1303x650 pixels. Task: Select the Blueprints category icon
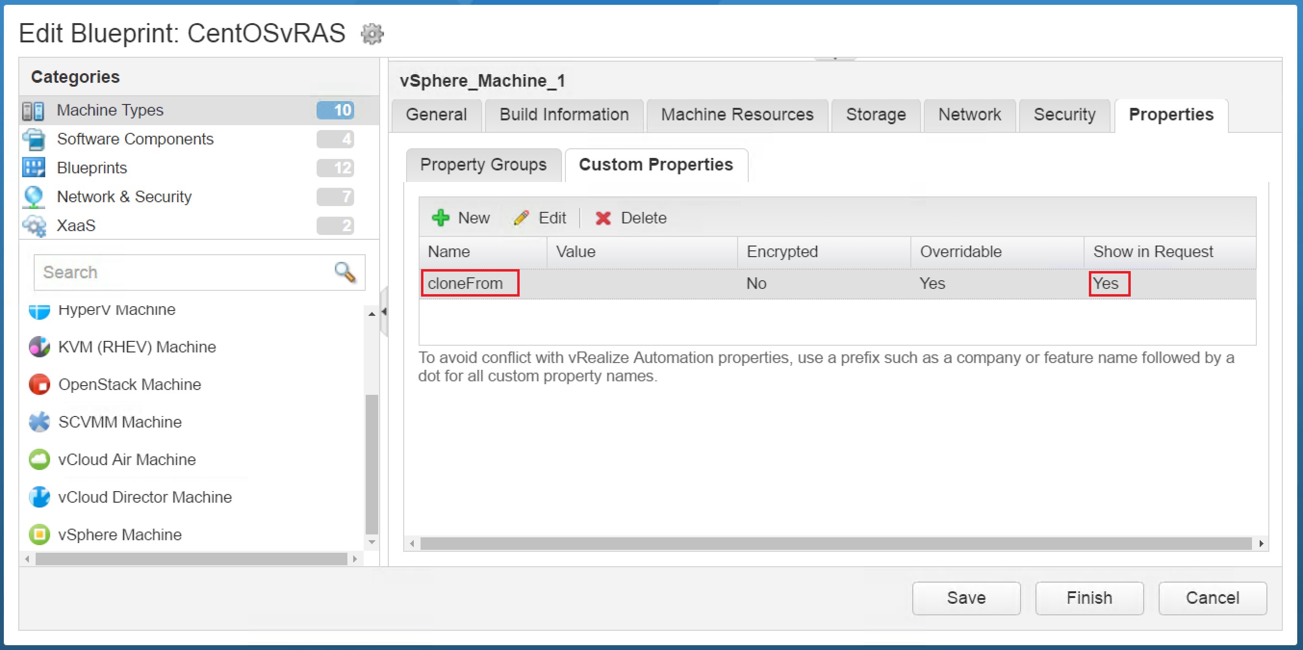point(34,168)
